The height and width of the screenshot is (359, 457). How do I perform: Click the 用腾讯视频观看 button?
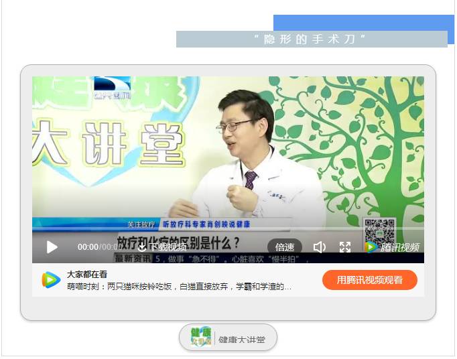point(370,280)
